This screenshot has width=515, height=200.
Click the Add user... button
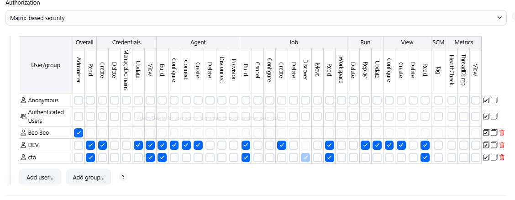point(40,177)
